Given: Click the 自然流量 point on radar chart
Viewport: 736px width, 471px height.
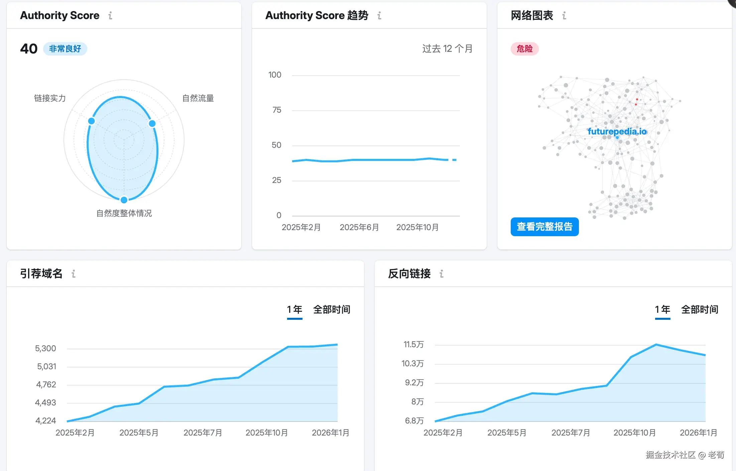Looking at the screenshot, I should coord(152,123).
